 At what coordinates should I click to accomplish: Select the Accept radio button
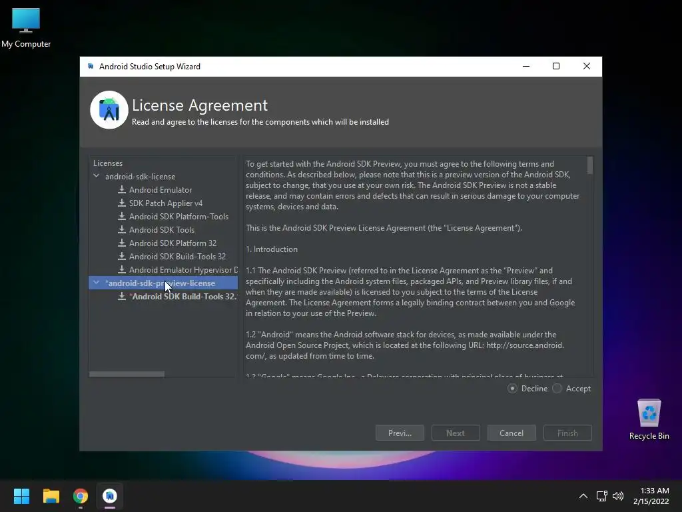pyautogui.click(x=557, y=389)
